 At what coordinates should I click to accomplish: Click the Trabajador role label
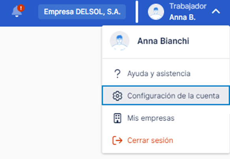188,6
